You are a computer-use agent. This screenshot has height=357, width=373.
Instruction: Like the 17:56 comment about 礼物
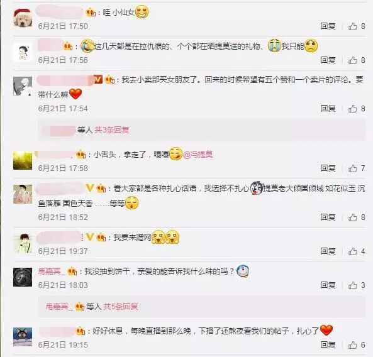click(357, 60)
